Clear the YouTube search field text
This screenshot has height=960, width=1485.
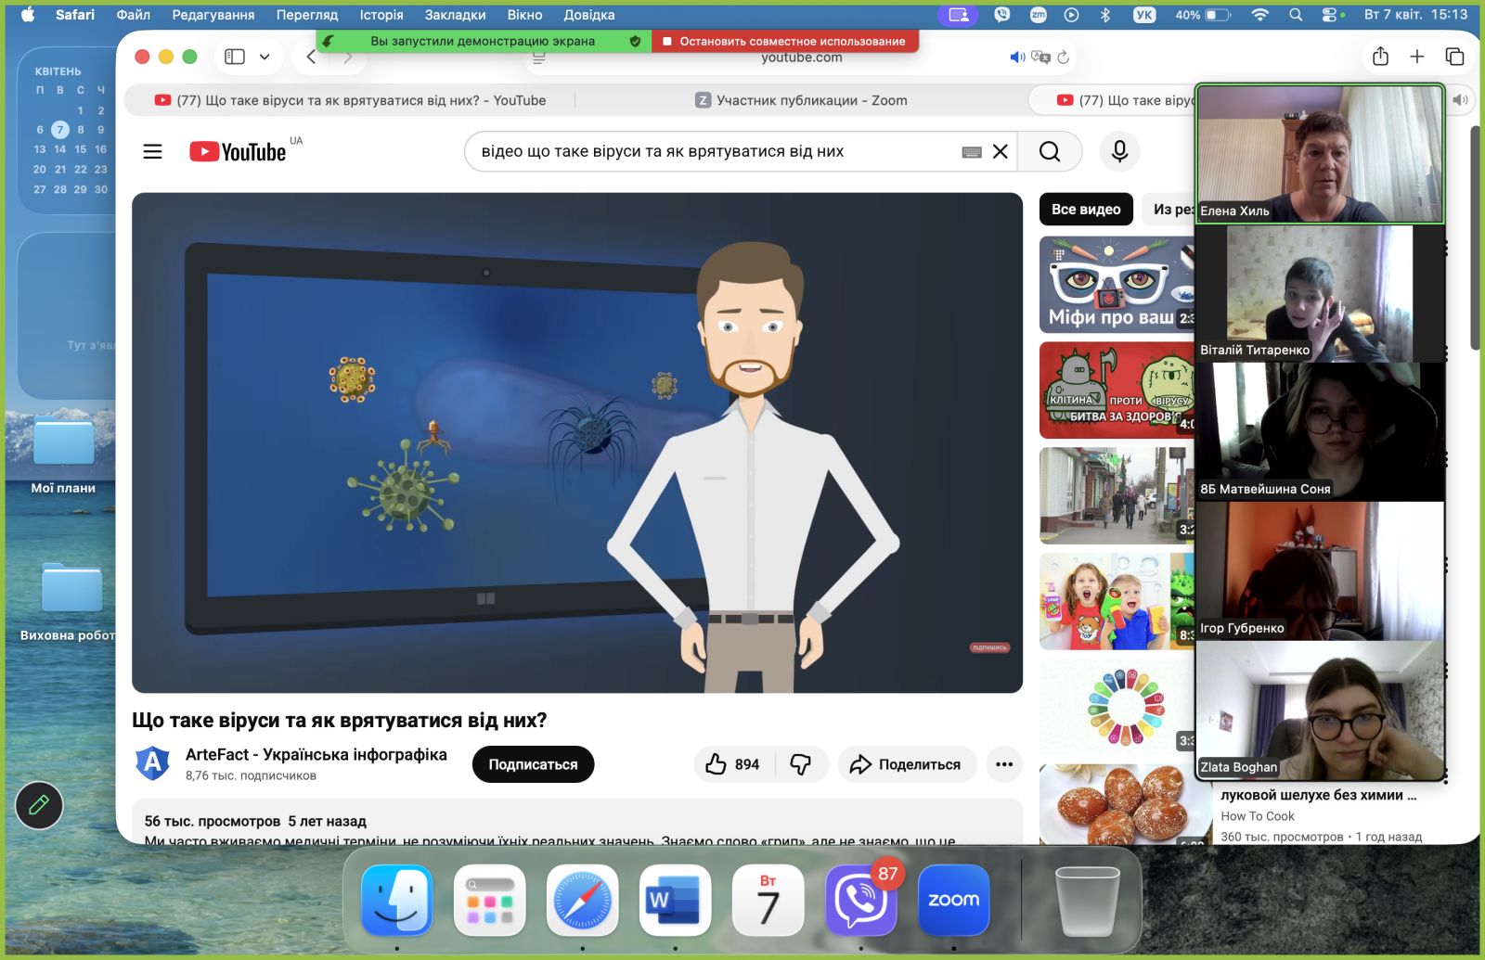[1000, 151]
